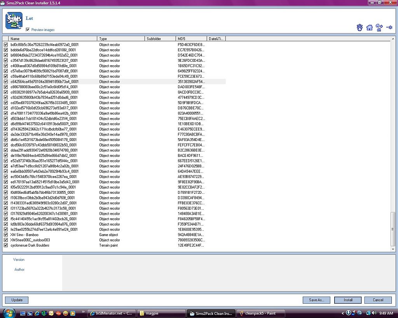Click the house and objects group icon
The image size is (398, 318).
379,28
